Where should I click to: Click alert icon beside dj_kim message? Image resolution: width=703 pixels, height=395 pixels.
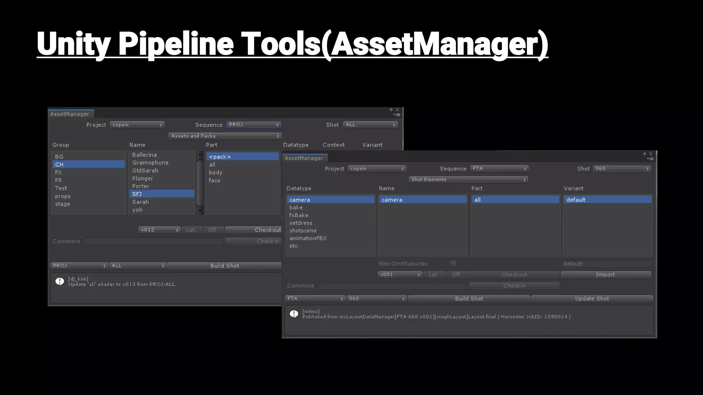point(60,282)
